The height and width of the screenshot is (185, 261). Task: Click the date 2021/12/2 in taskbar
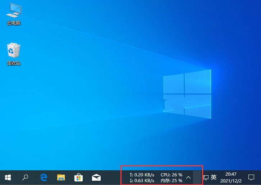coord(231,181)
